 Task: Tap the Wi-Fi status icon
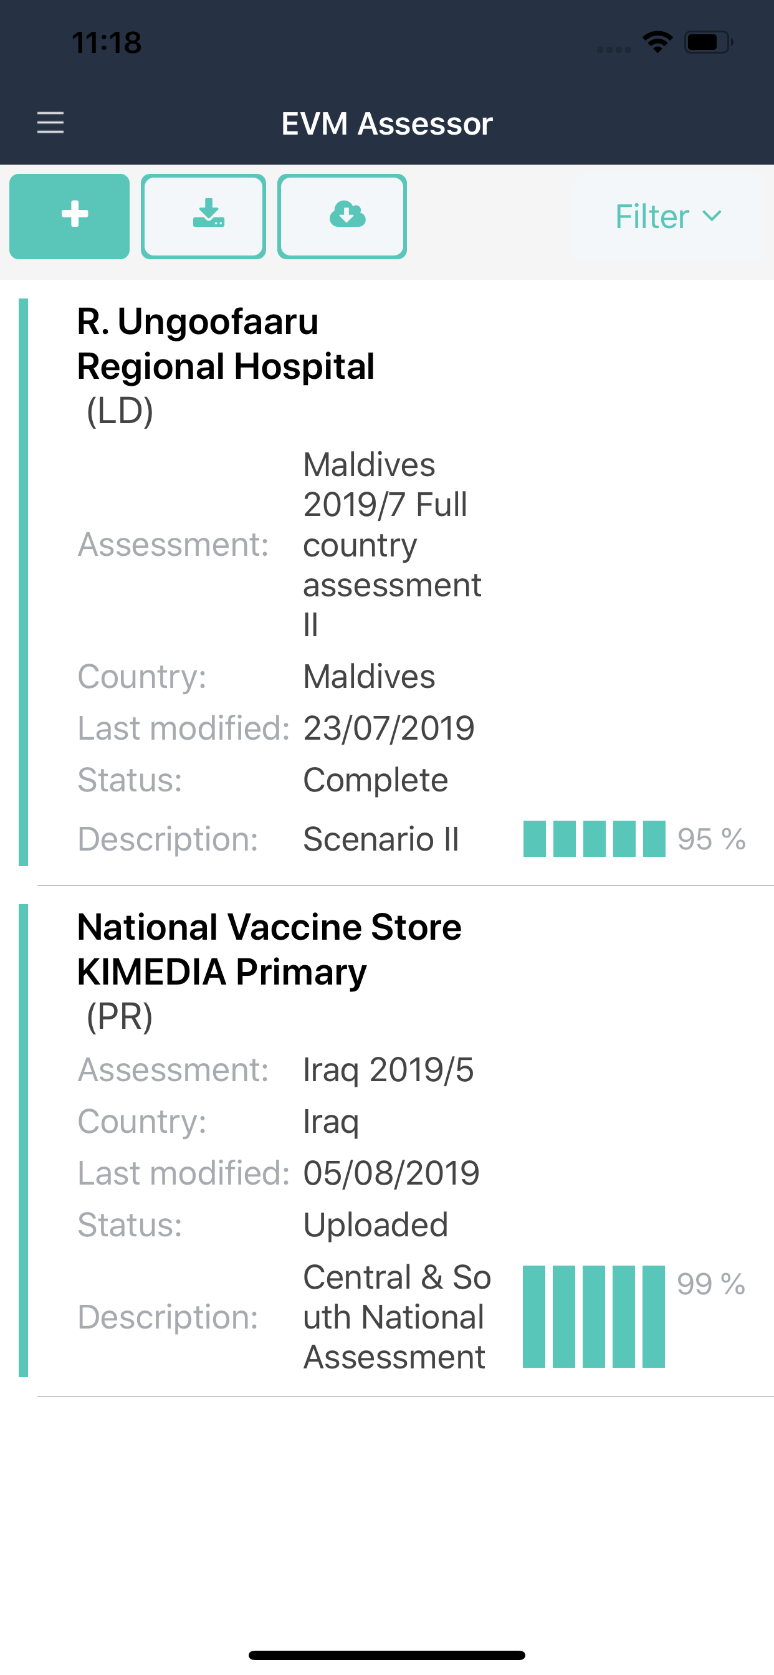[657, 42]
